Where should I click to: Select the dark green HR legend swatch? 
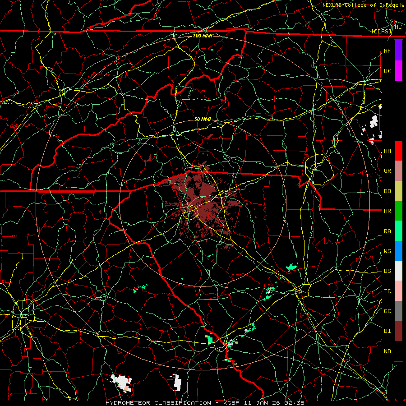click(398, 211)
